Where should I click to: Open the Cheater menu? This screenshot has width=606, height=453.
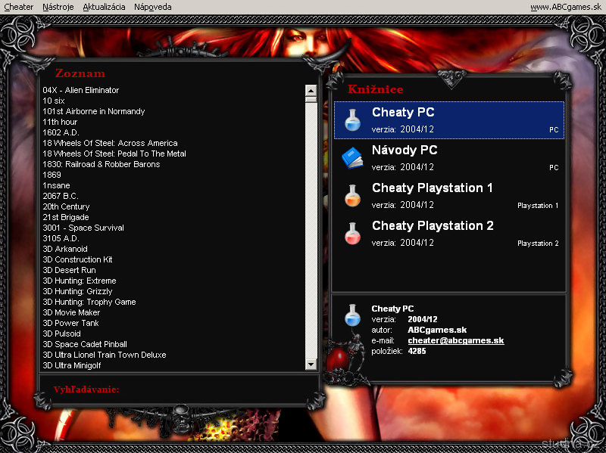[x=19, y=7]
